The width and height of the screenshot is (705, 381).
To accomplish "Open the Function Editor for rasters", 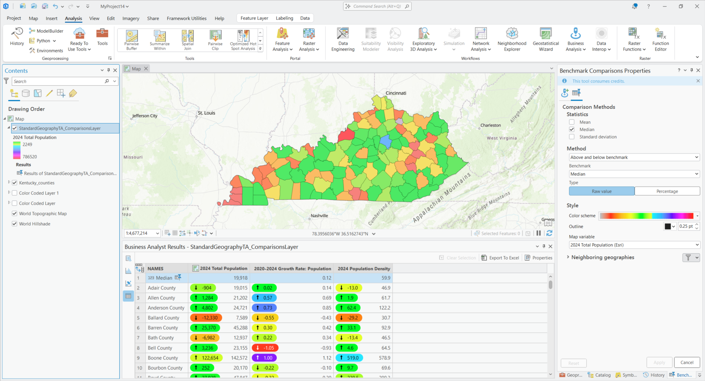I will click(660, 38).
